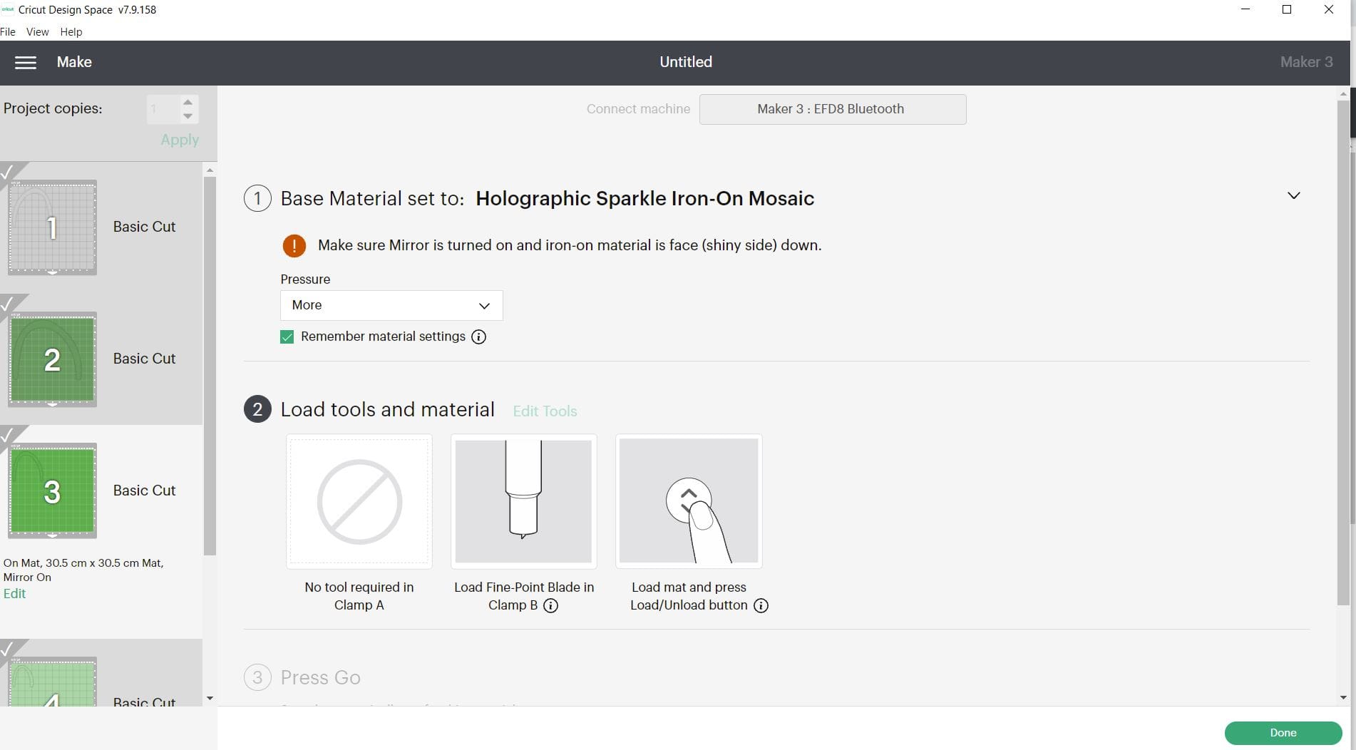
Task: Click step 3 Press Go circle number
Action: pyautogui.click(x=257, y=677)
